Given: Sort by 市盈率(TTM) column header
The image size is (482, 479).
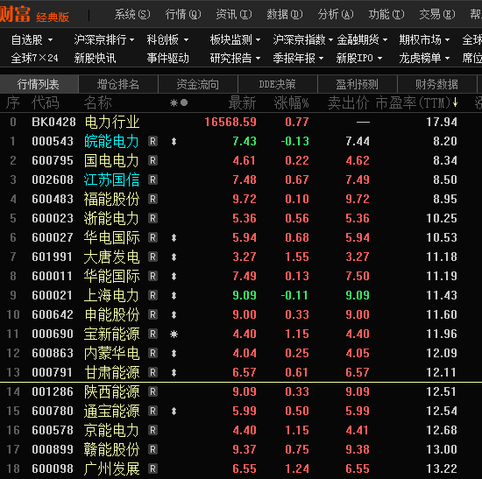Looking at the screenshot, I should pyautogui.click(x=416, y=102).
